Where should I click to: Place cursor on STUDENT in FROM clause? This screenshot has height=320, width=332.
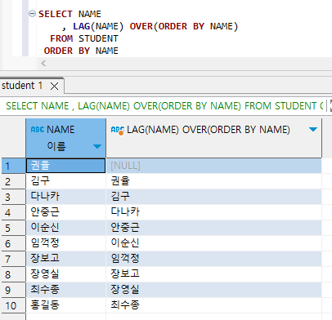(x=98, y=38)
